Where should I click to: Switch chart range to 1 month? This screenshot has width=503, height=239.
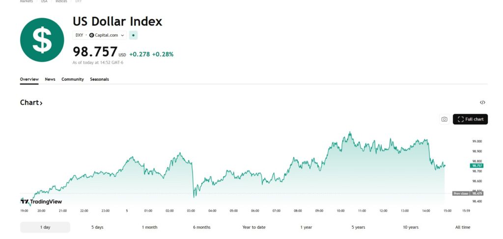coord(149,227)
